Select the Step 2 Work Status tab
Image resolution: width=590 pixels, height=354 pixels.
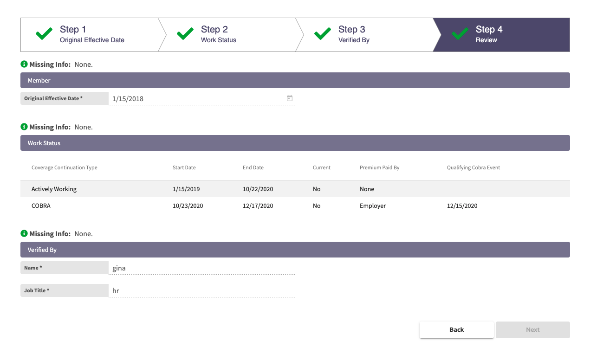227,34
